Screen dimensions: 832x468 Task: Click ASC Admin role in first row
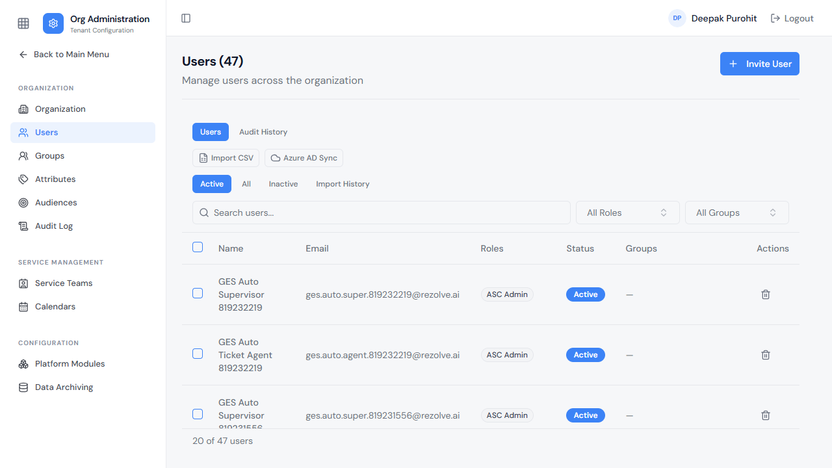pos(507,294)
